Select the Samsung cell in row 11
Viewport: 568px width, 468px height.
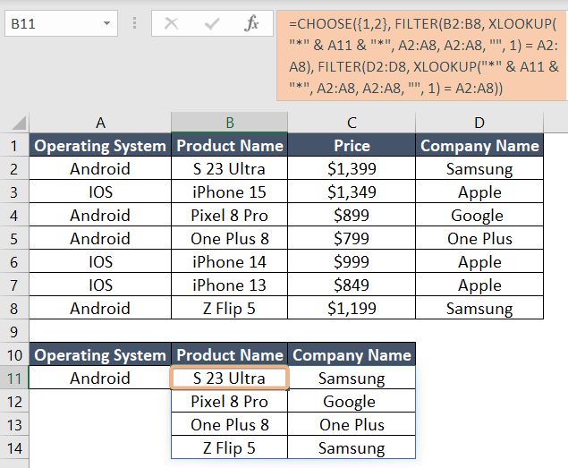point(352,379)
